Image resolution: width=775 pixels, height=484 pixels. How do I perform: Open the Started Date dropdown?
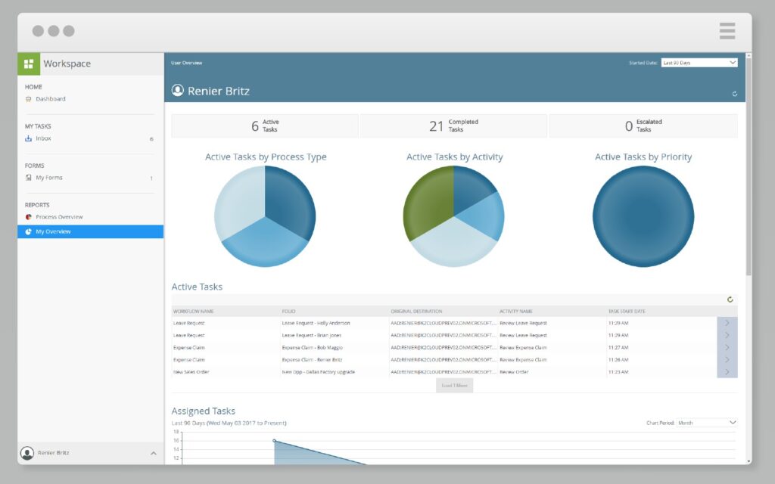pyautogui.click(x=699, y=63)
